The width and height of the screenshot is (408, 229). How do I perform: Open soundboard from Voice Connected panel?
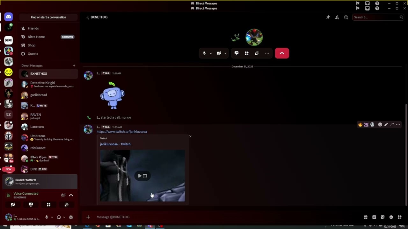(x=66, y=205)
